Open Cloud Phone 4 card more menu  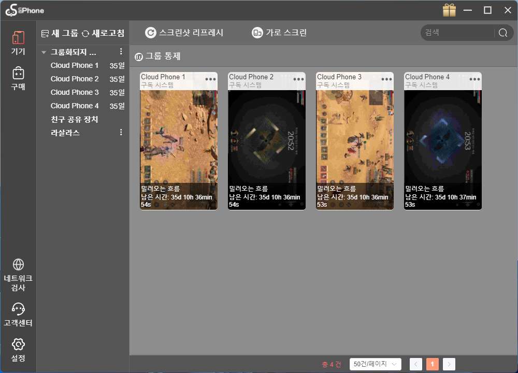(x=474, y=79)
